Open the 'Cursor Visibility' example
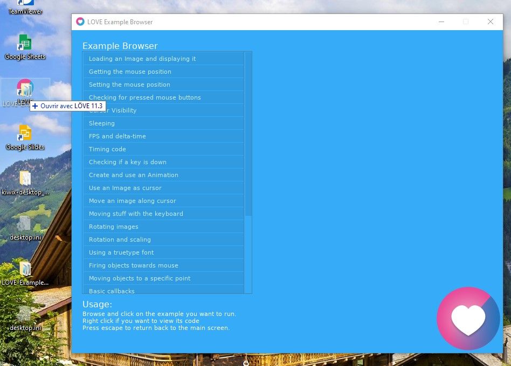 (x=164, y=110)
